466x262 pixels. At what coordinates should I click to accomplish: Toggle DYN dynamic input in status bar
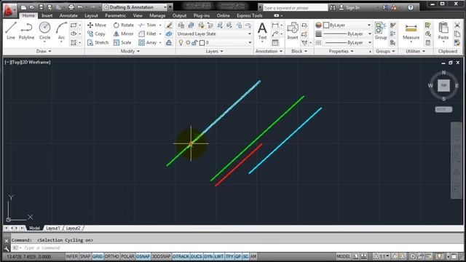pyautogui.click(x=208, y=256)
